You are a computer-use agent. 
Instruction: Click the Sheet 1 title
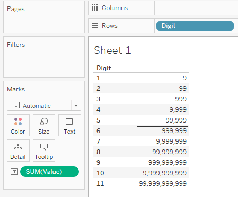[112, 50]
